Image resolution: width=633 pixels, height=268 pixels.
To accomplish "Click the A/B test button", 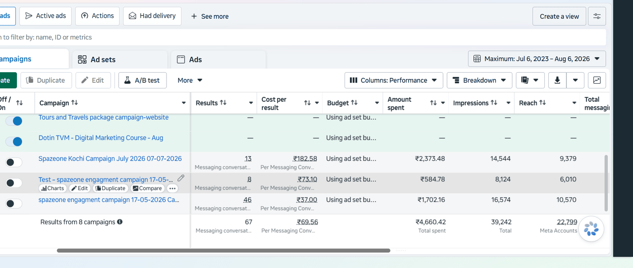I will [x=142, y=80].
